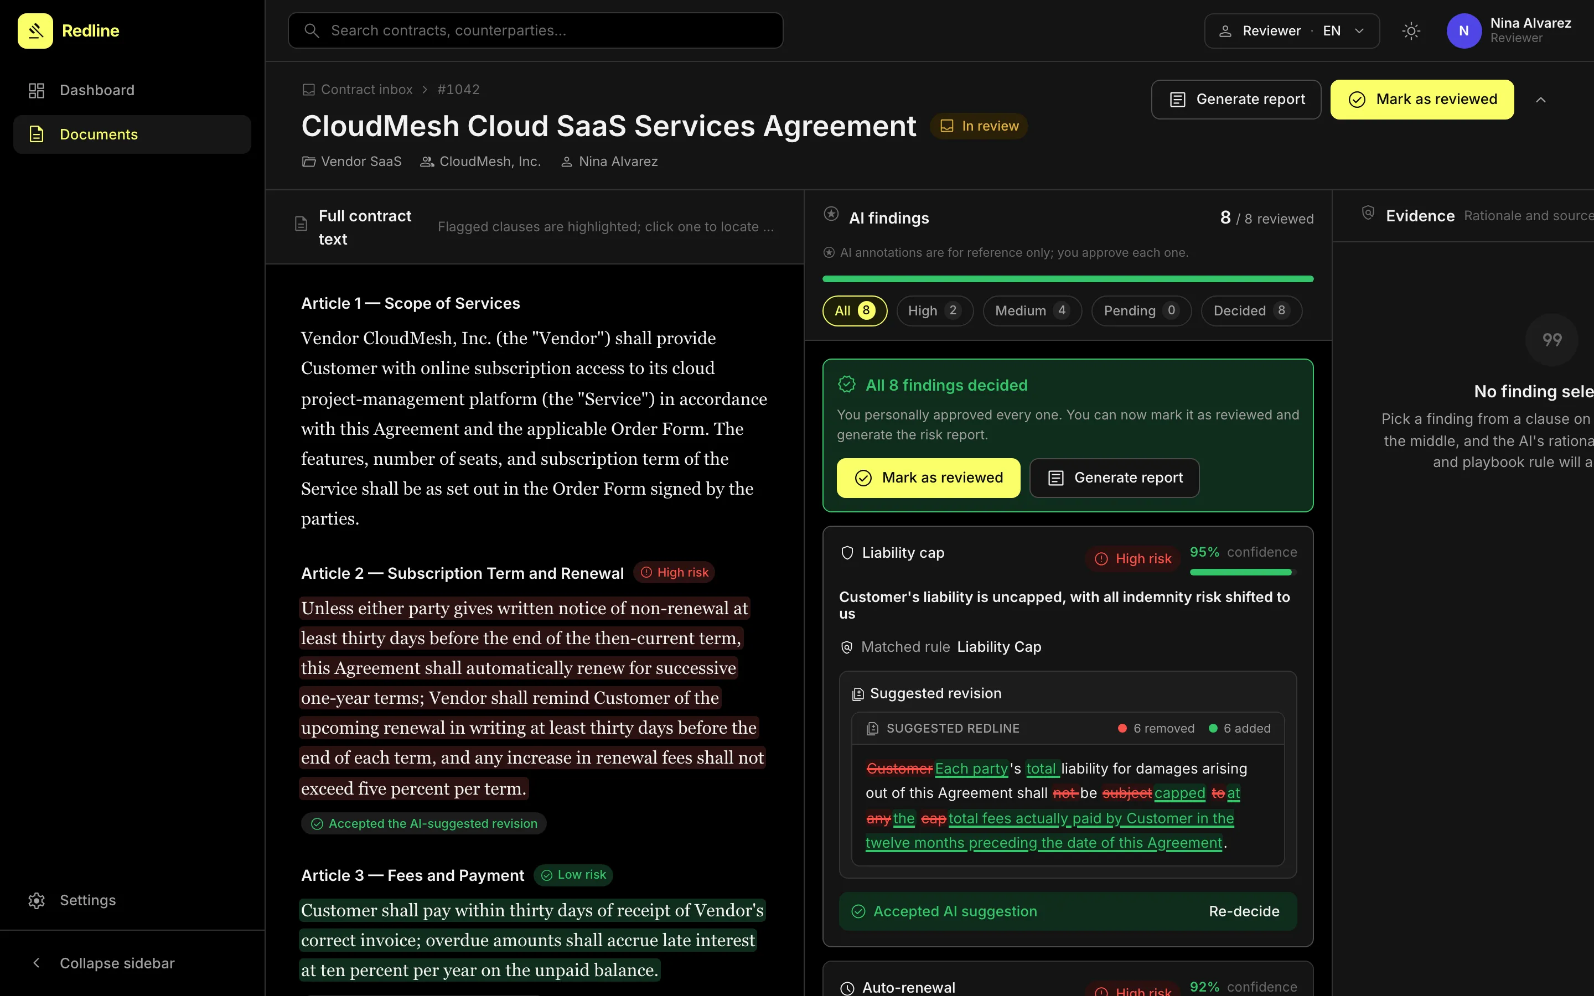Screen dimensions: 1594x996
Task: Go to Dashboard in sidebar
Action: [132, 90]
